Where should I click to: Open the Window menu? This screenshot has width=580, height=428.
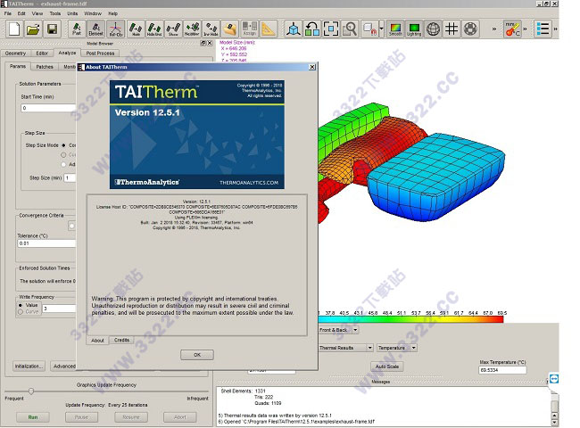pyautogui.click(x=93, y=13)
